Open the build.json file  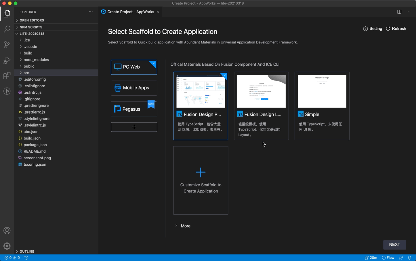[x=56, y=138]
